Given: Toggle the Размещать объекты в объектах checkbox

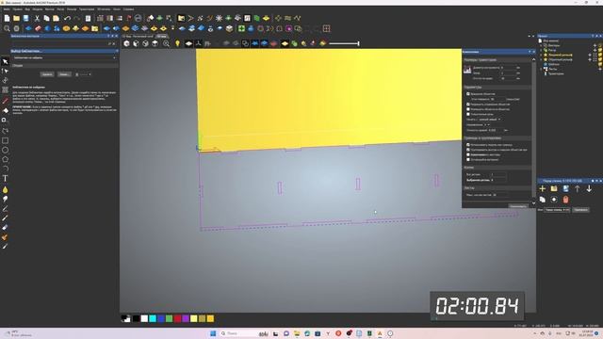Looking at the screenshot, I should (468, 109).
